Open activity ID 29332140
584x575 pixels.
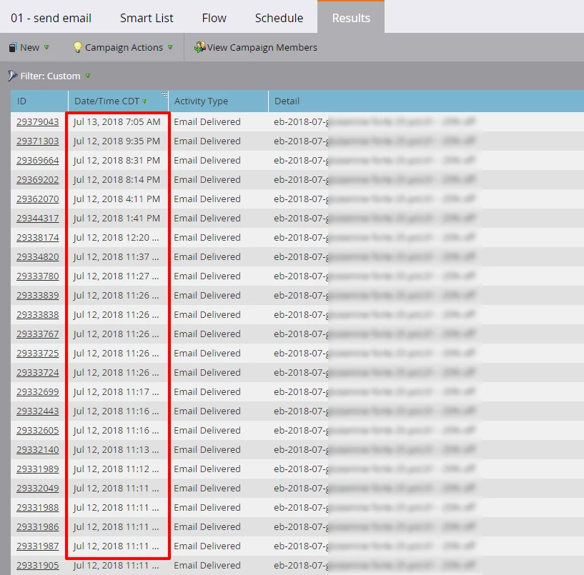click(x=38, y=450)
